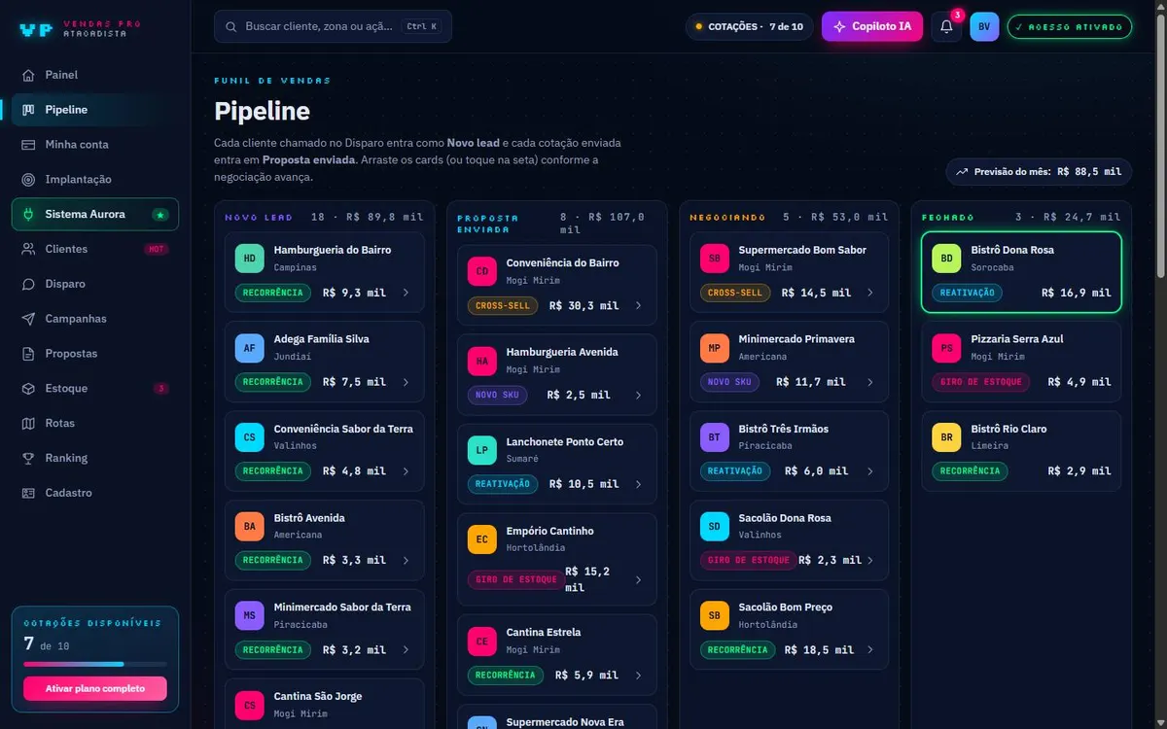This screenshot has width=1167, height=729.
Task: Click the Propostas document icon
Action: pos(27,354)
